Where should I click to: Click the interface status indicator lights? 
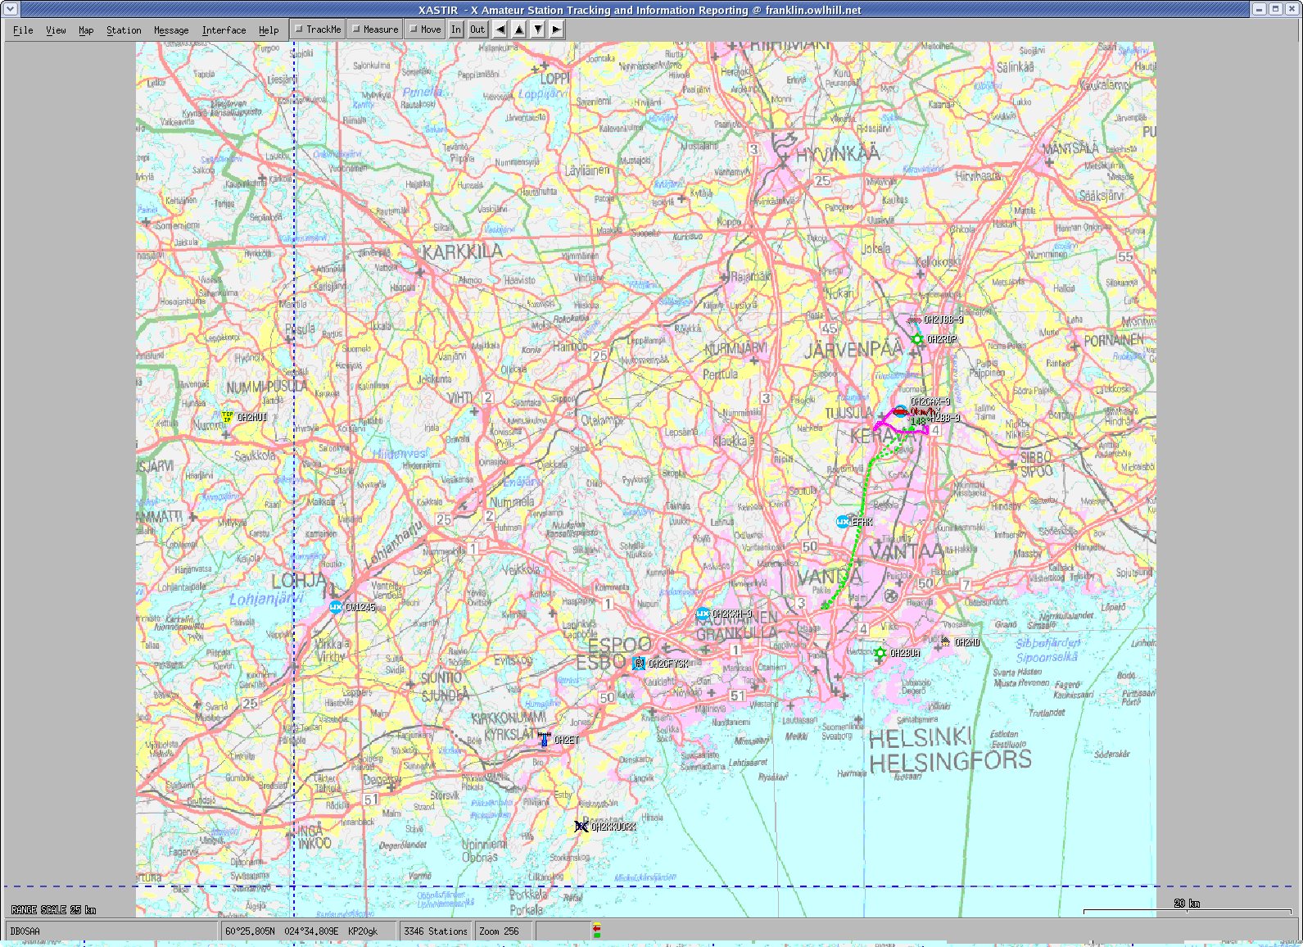coord(597,931)
